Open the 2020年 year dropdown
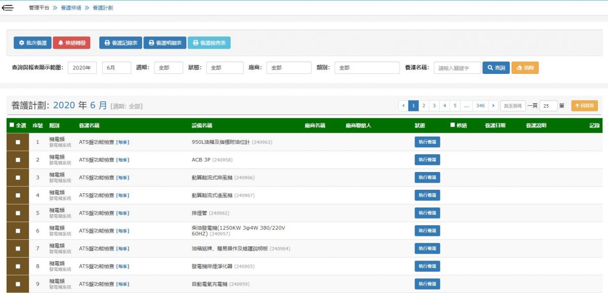Image resolution: width=608 pixels, height=293 pixels. pyautogui.click(x=82, y=68)
